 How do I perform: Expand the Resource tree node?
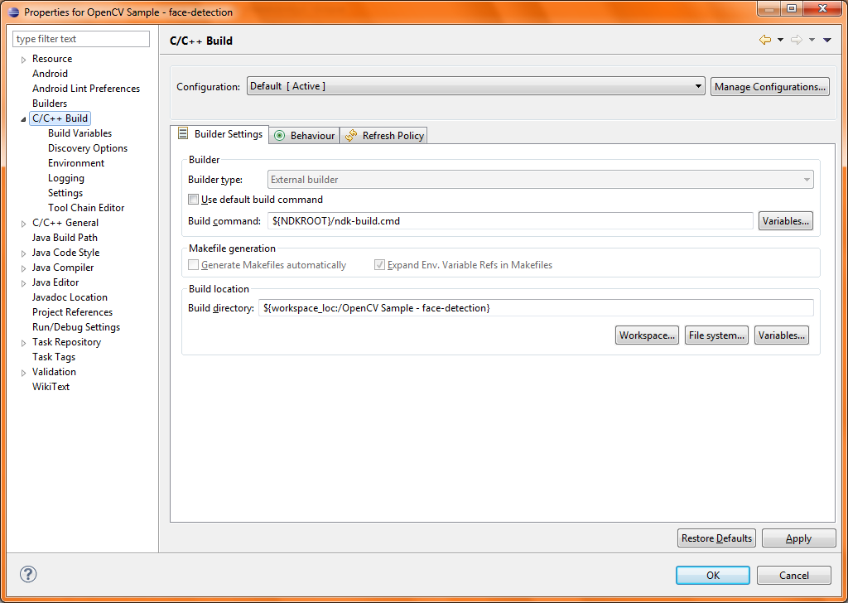click(23, 60)
